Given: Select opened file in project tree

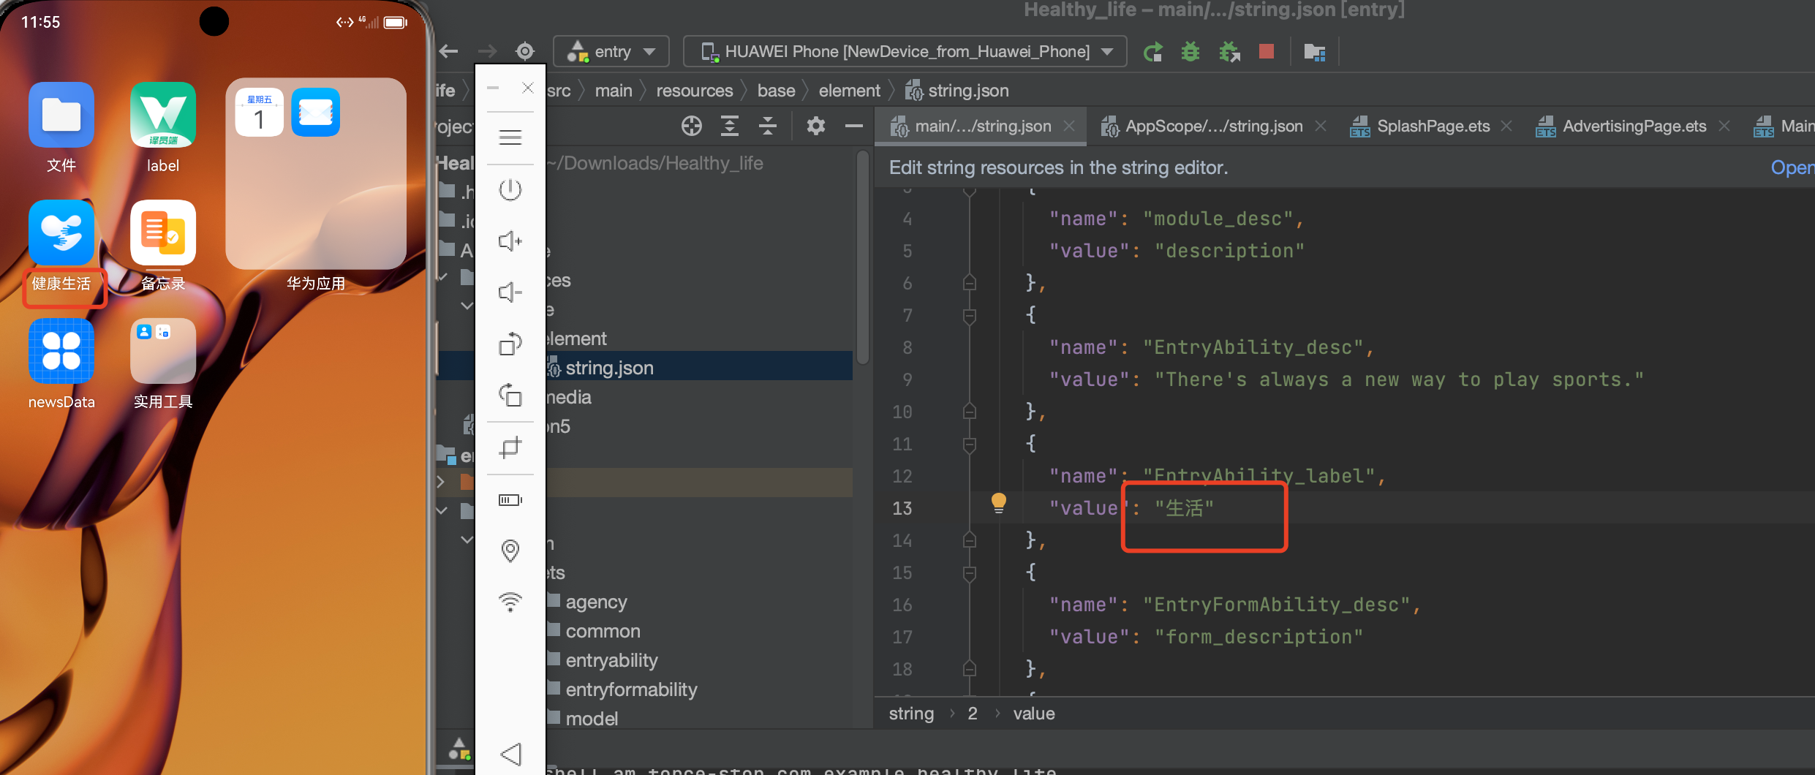Looking at the screenshot, I should click(x=691, y=126).
